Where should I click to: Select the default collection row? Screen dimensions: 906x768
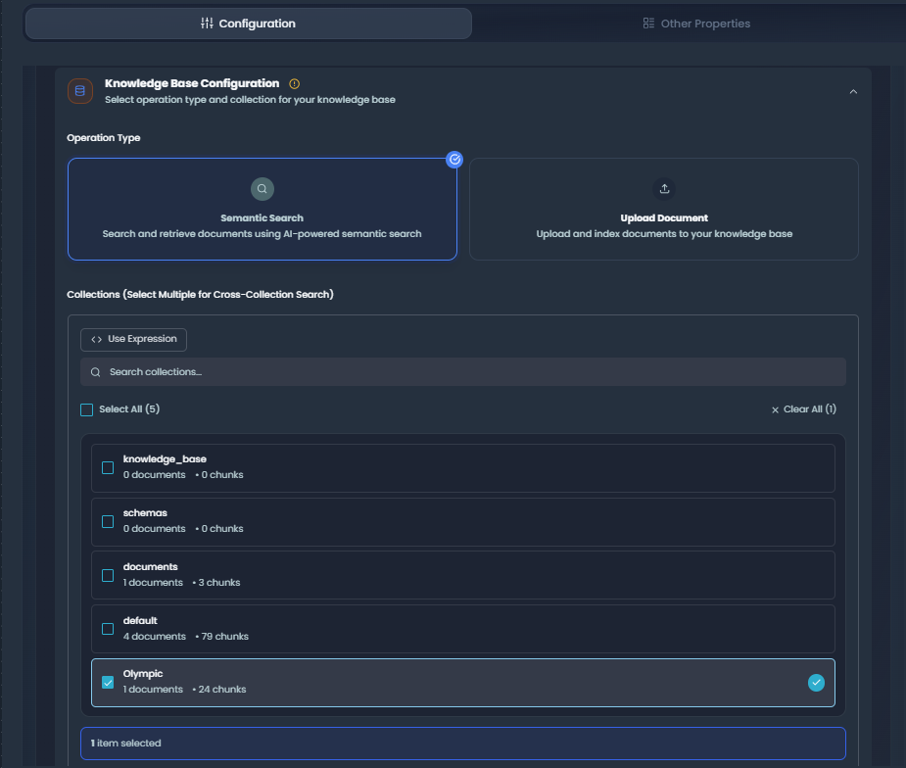point(462,629)
